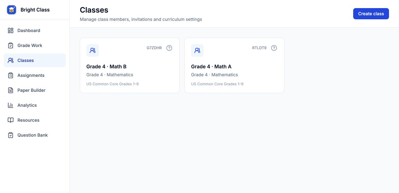Select the invitation code RTLDT9
This screenshot has width=399, height=193.
(259, 48)
